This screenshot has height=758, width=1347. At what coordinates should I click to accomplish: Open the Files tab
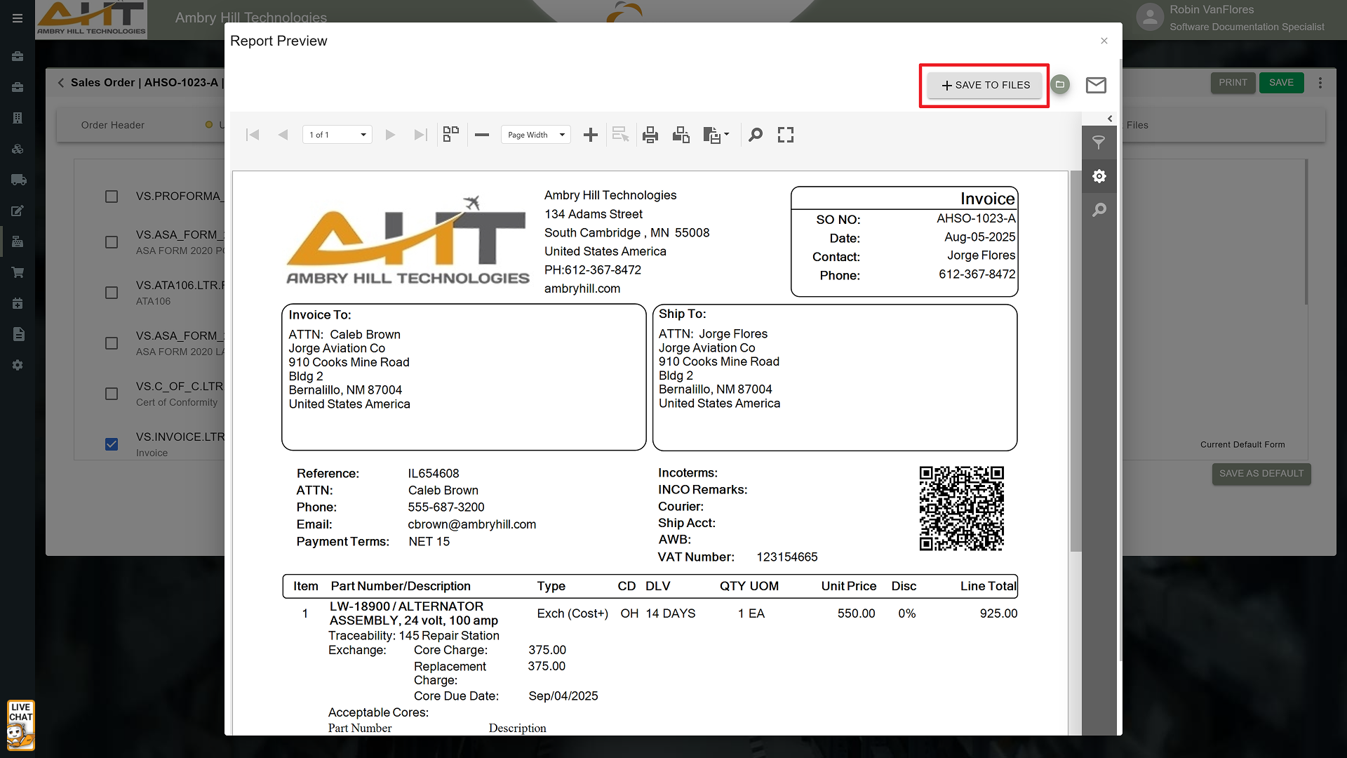point(1137,125)
